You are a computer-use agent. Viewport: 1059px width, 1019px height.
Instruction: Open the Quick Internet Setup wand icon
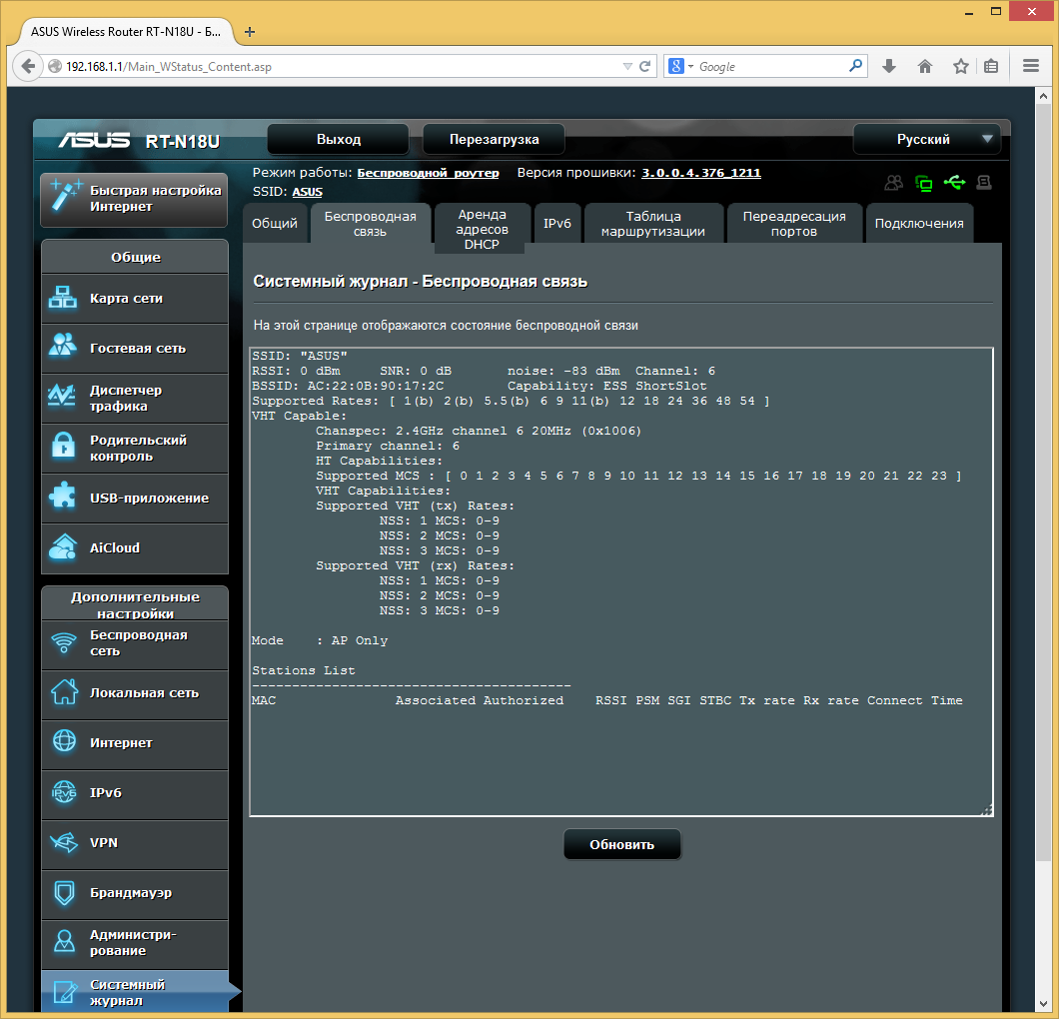(66, 197)
